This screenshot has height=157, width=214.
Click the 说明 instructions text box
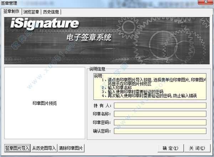click(x=150, y=87)
